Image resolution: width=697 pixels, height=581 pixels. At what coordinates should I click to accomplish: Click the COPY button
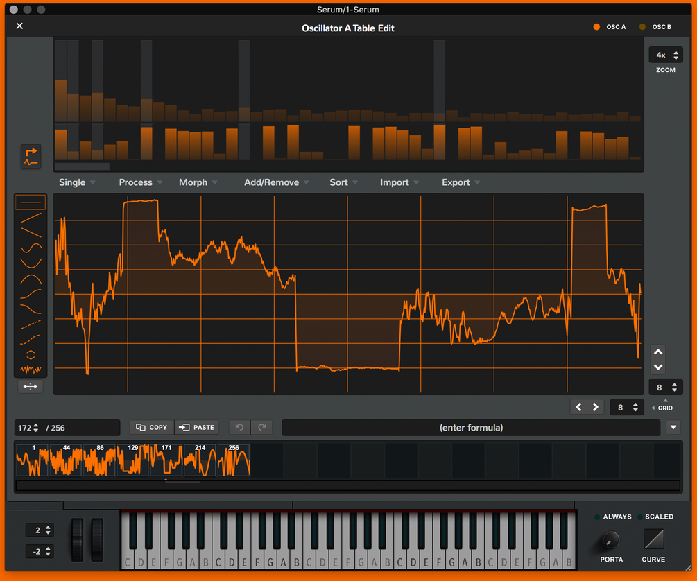coord(152,427)
